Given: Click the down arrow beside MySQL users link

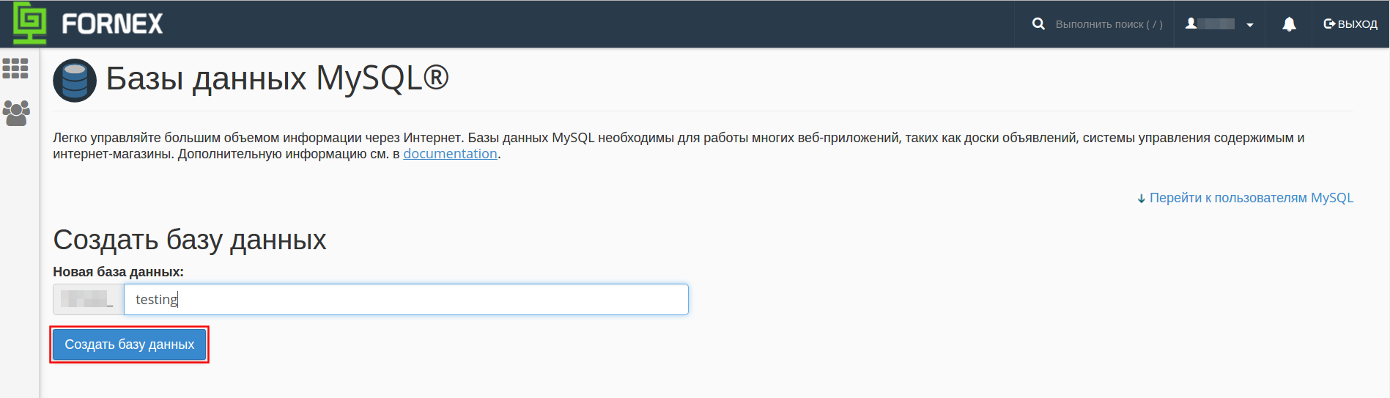Looking at the screenshot, I should coord(1142,199).
